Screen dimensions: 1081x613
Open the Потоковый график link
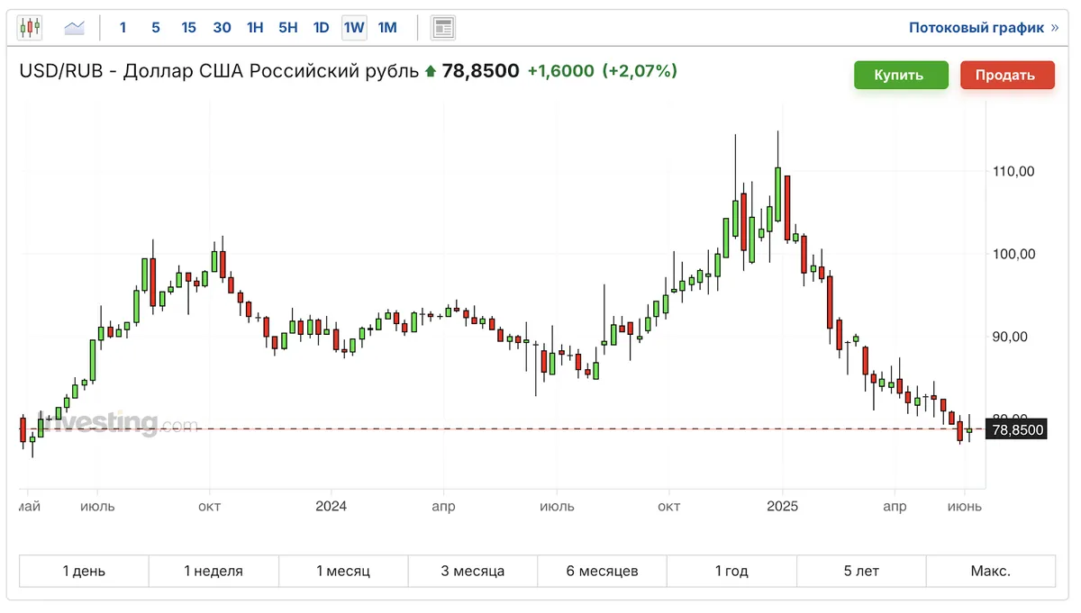(x=977, y=28)
